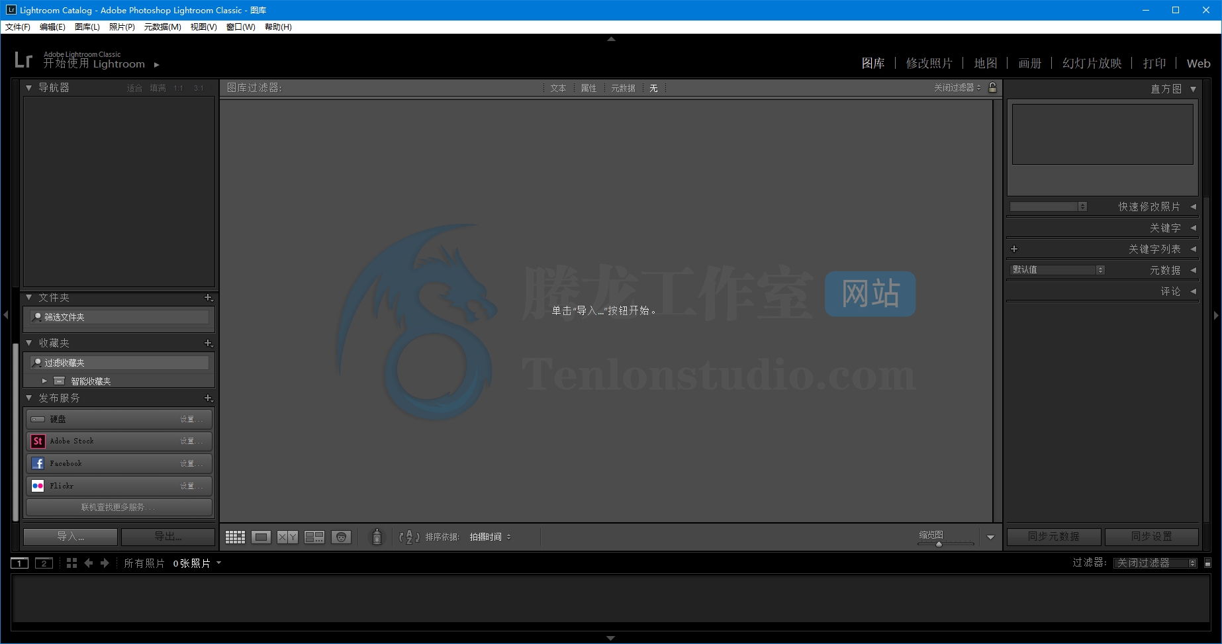Image resolution: width=1222 pixels, height=644 pixels.
Task: Click the Adobe Stock service icon
Action: (38, 441)
